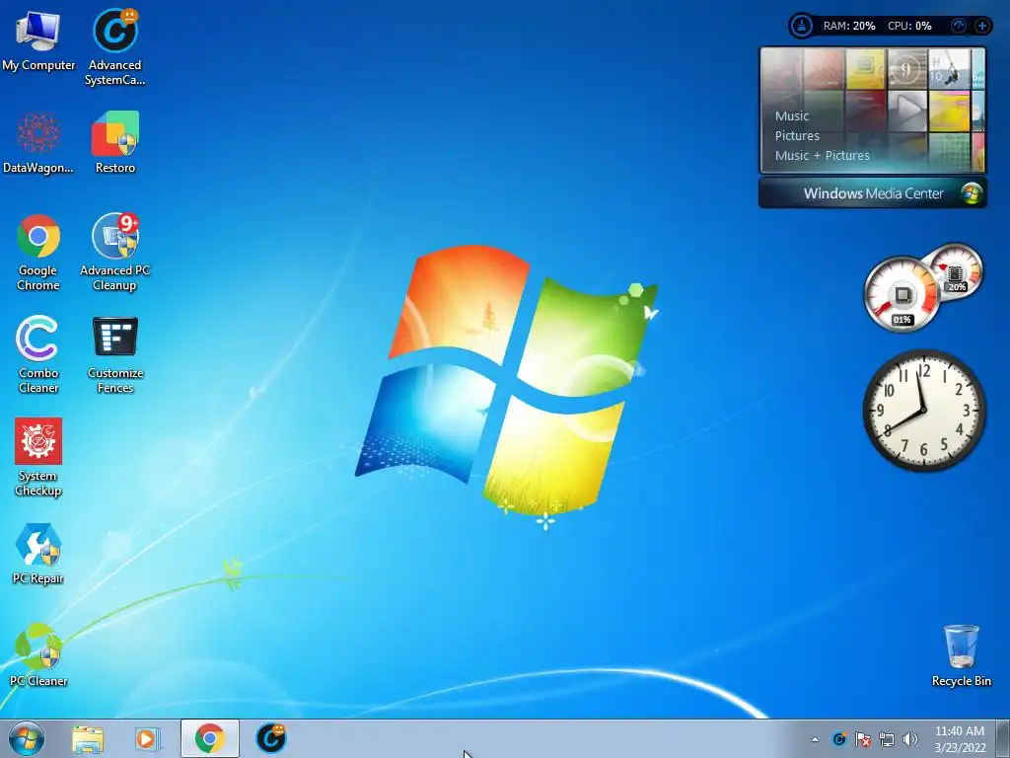This screenshot has height=758, width=1010.
Task: Open the Windows Start menu orb
Action: (x=27, y=738)
